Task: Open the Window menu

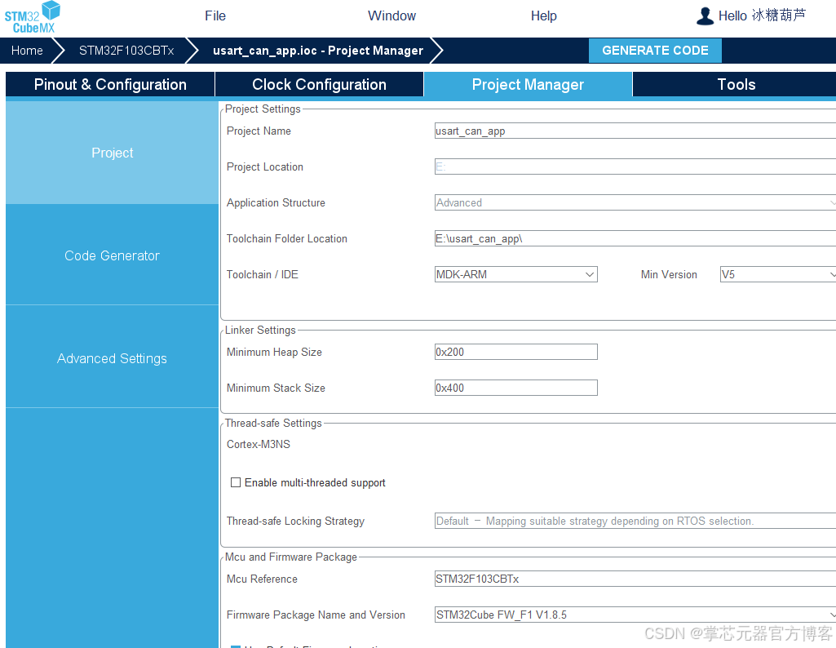Action: (391, 16)
